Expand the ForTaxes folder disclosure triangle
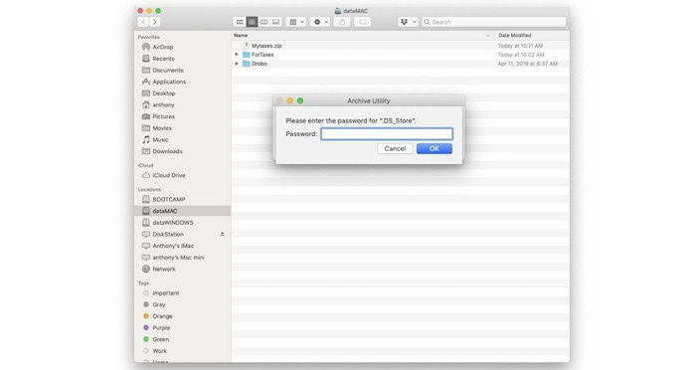This screenshot has height=370, width=696. [x=237, y=55]
